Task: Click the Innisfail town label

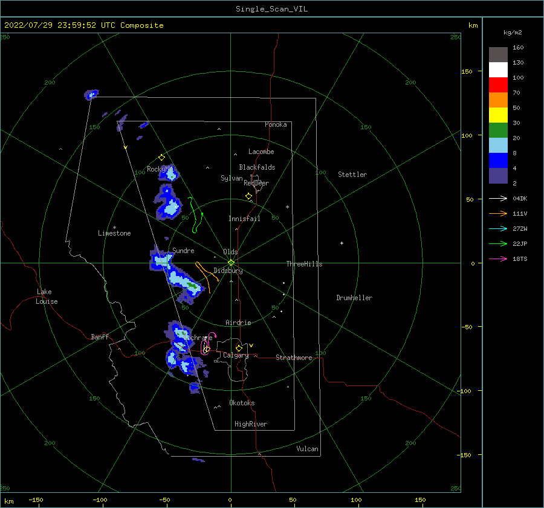Action: click(244, 219)
